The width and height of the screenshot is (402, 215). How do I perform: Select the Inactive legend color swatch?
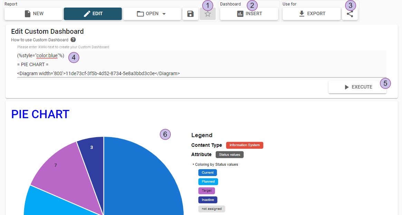click(x=207, y=200)
